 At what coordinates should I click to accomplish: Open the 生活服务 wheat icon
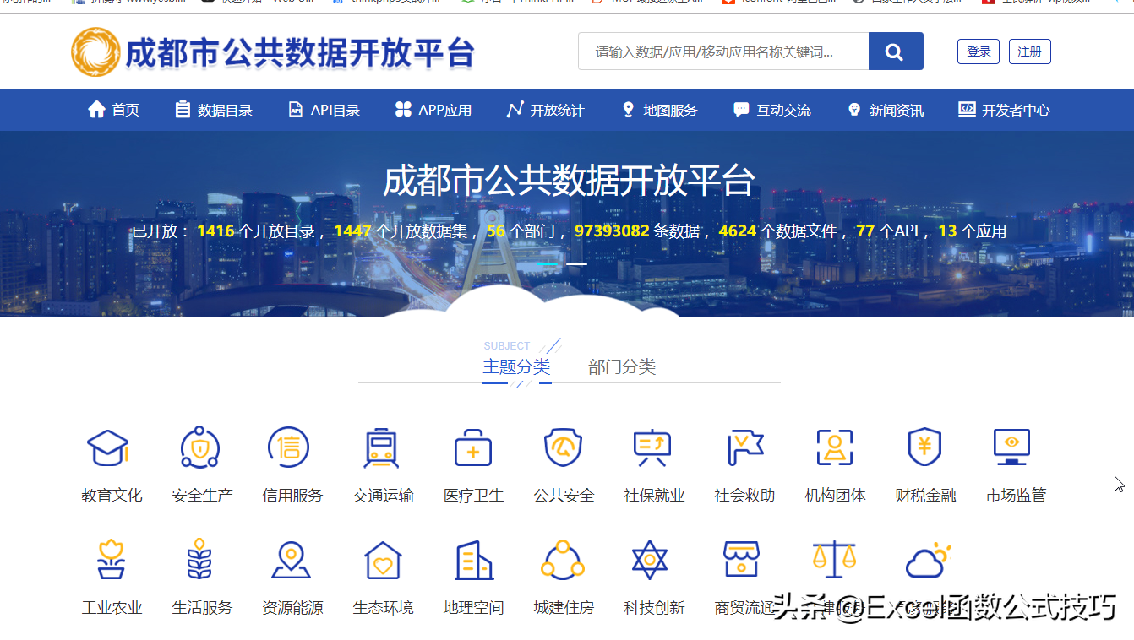[x=199, y=559]
